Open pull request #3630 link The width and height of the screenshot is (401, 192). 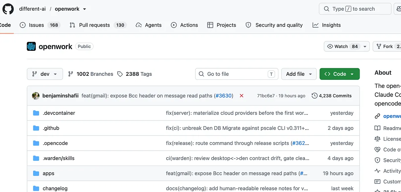tap(224, 96)
